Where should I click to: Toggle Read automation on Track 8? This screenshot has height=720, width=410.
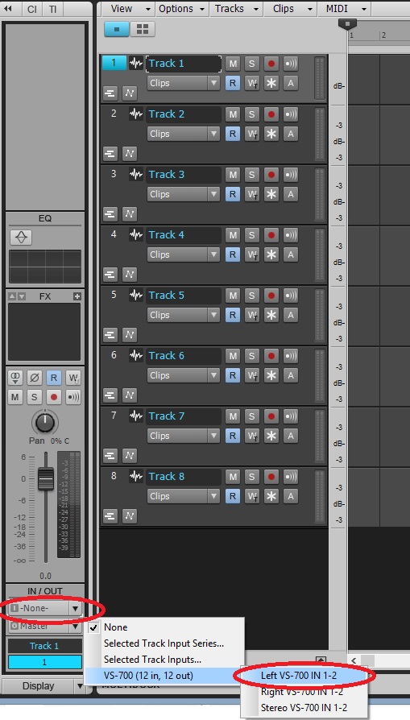pos(233,496)
